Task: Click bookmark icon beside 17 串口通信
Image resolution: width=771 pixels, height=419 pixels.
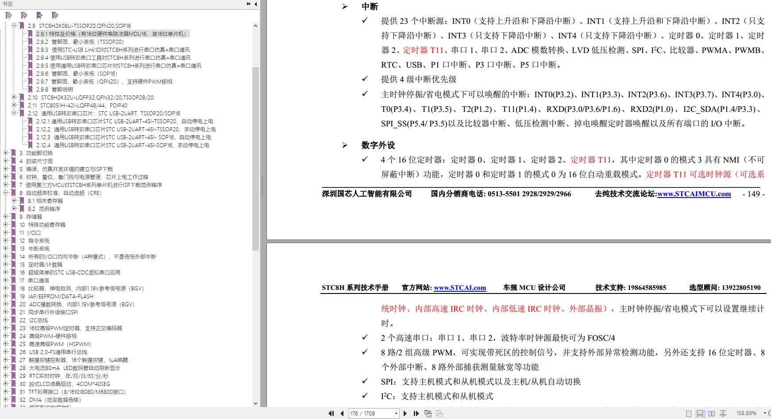Action: point(13,280)
